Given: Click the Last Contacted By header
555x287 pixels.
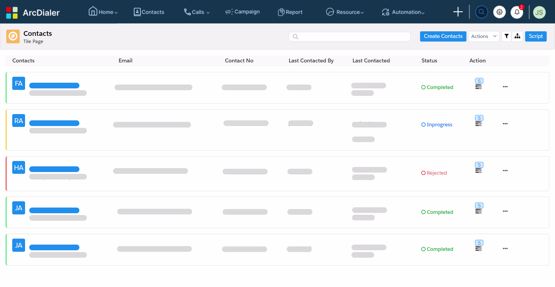Looking at the screenshot, I should click(311, 61).
